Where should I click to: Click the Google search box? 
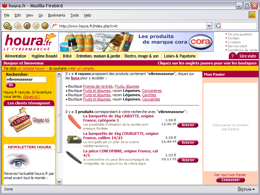tap(239, 26)
